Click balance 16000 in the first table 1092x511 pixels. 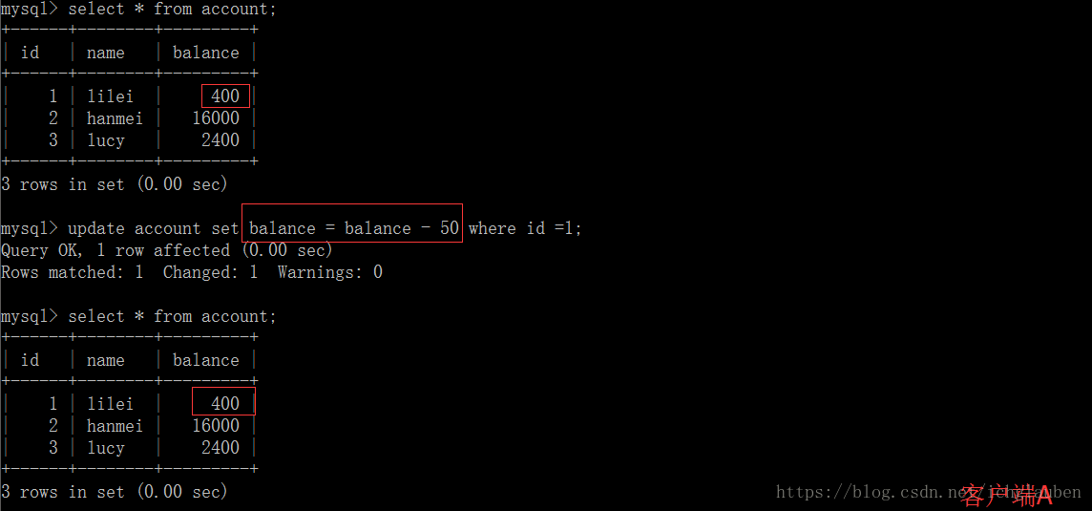(216, 118)
